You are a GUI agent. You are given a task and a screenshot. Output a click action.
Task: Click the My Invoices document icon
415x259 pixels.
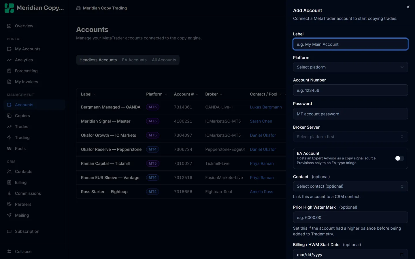(9, 82)
